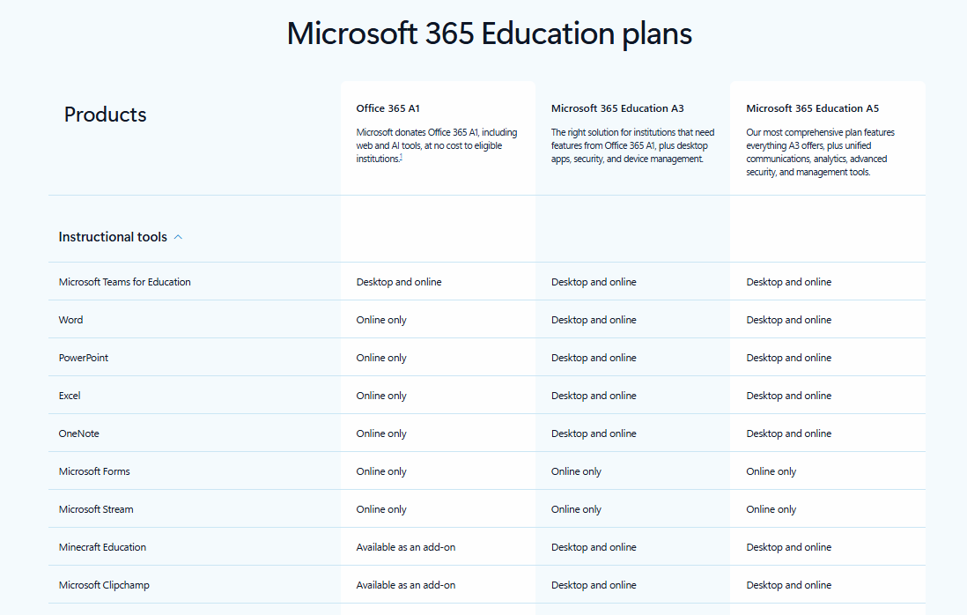Open footnote 1 in Office 365 A1 description
The image size is (967, 615).
tap(401, 157)
